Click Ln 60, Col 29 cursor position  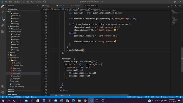click(x=132, y=97)
